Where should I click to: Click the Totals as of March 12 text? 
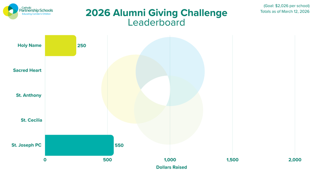284,11
